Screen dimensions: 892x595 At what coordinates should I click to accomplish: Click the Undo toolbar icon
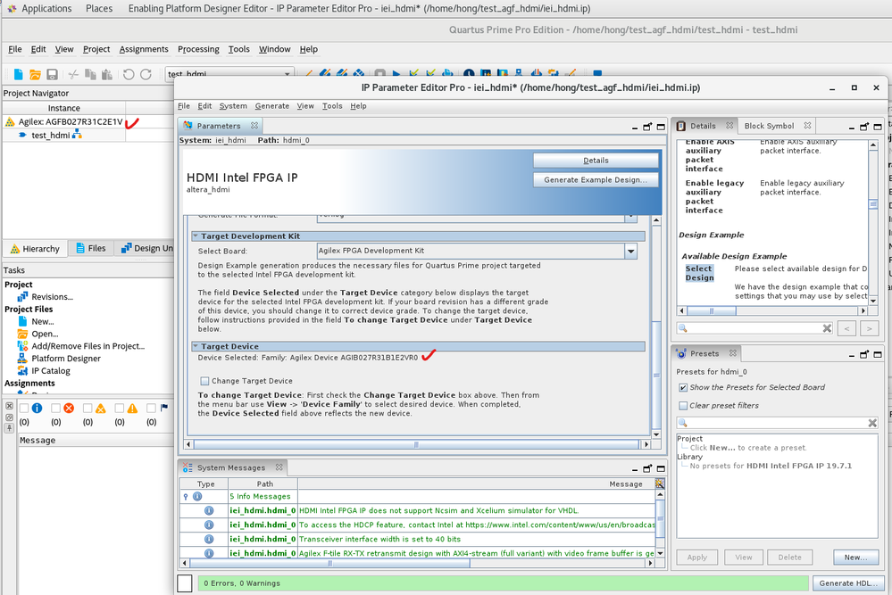129,75
